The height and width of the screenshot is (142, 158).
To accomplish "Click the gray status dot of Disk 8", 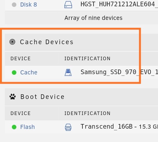I will (14, 5).
